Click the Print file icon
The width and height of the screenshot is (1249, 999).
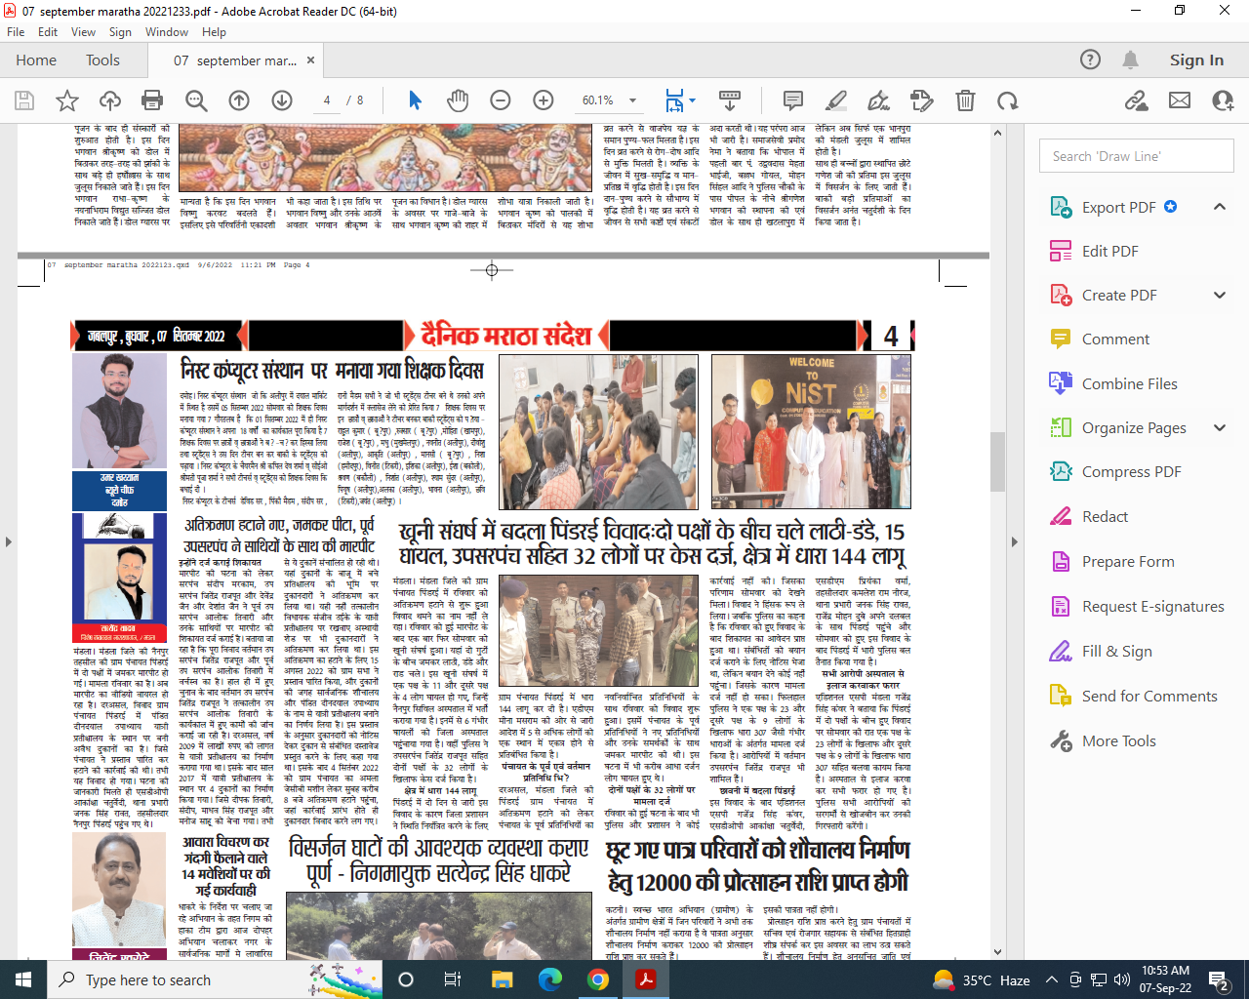coord(152,100)
